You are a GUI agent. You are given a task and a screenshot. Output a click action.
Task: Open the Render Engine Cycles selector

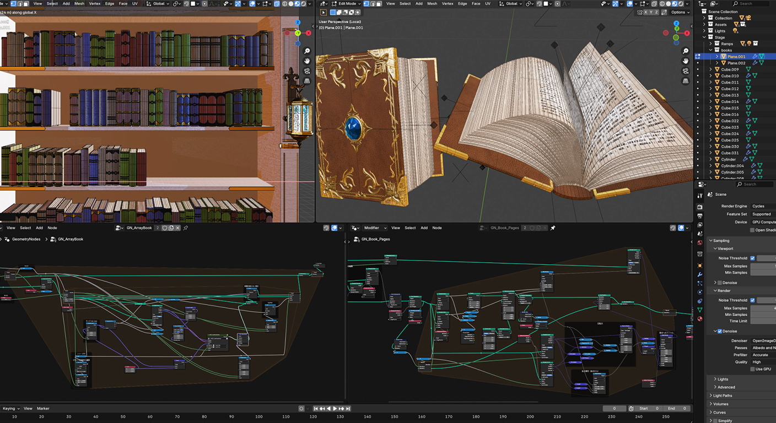[x=763, y=206]
